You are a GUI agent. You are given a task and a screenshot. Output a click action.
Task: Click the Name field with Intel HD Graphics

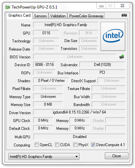coord(66,25)
